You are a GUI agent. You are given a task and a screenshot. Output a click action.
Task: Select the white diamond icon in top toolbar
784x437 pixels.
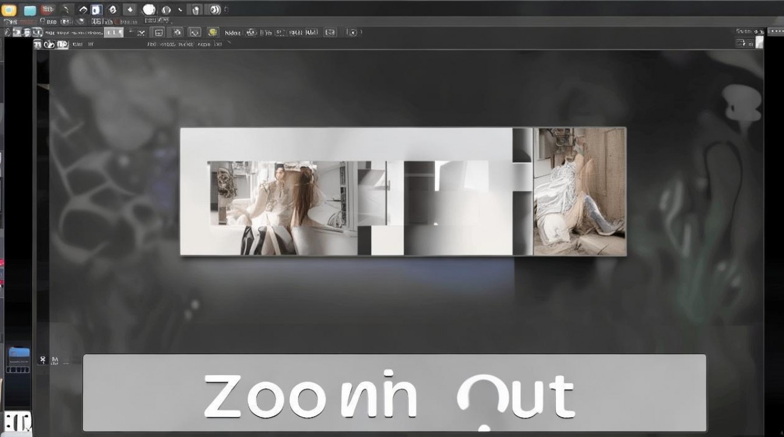[x=129, y=10]
